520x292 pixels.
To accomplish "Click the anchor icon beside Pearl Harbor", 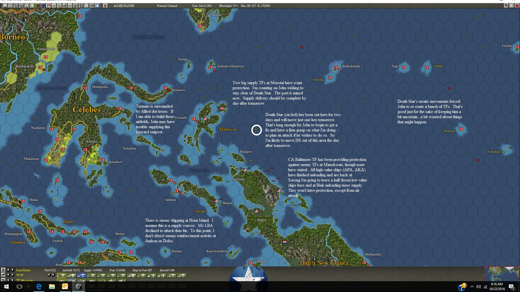I will pos(3,270).
